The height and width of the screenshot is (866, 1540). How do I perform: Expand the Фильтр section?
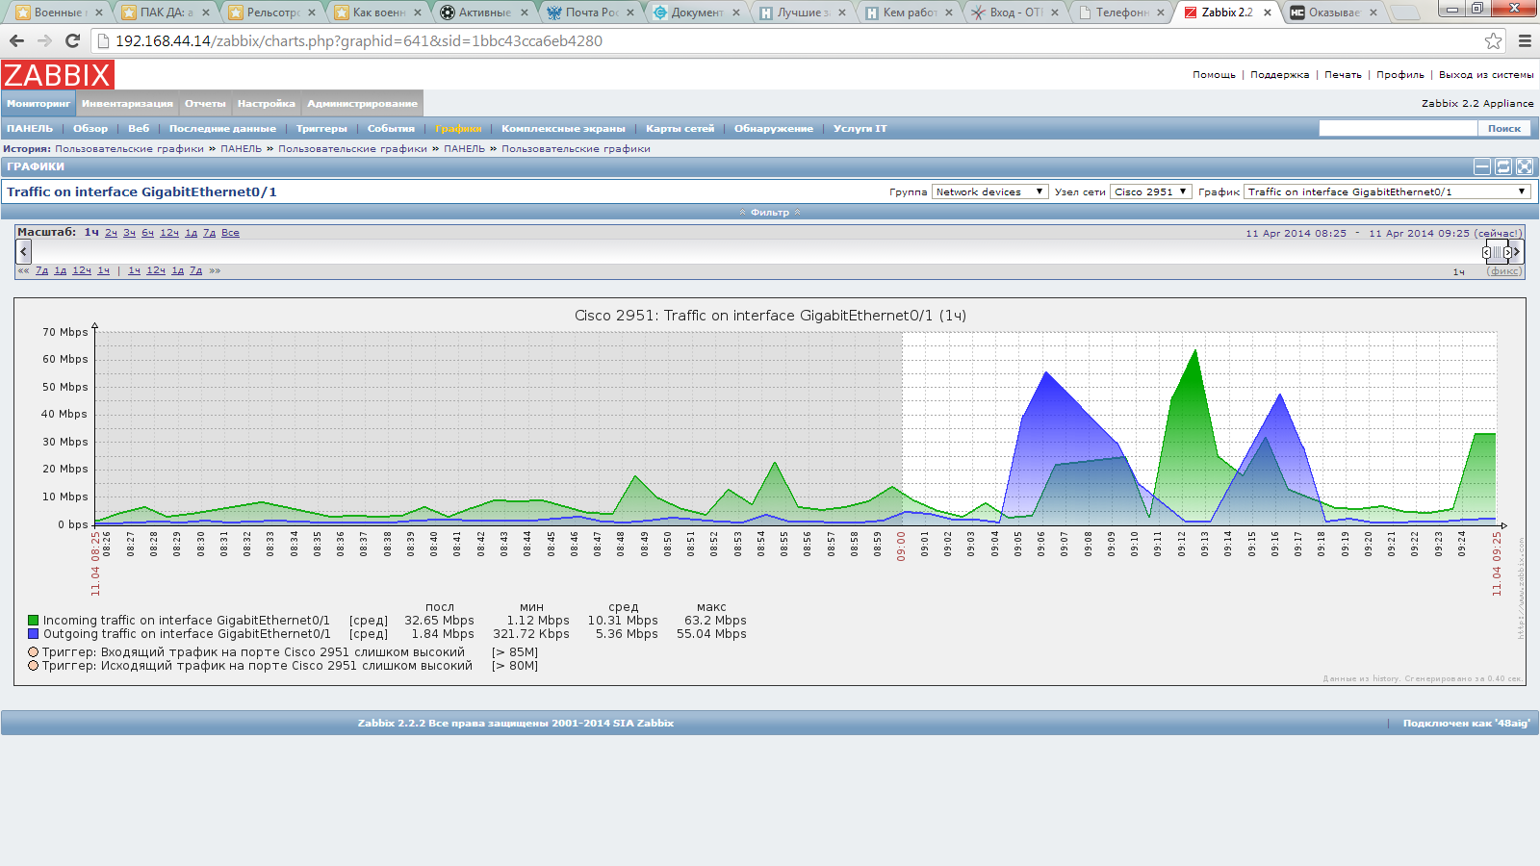[x=770, y=212]
